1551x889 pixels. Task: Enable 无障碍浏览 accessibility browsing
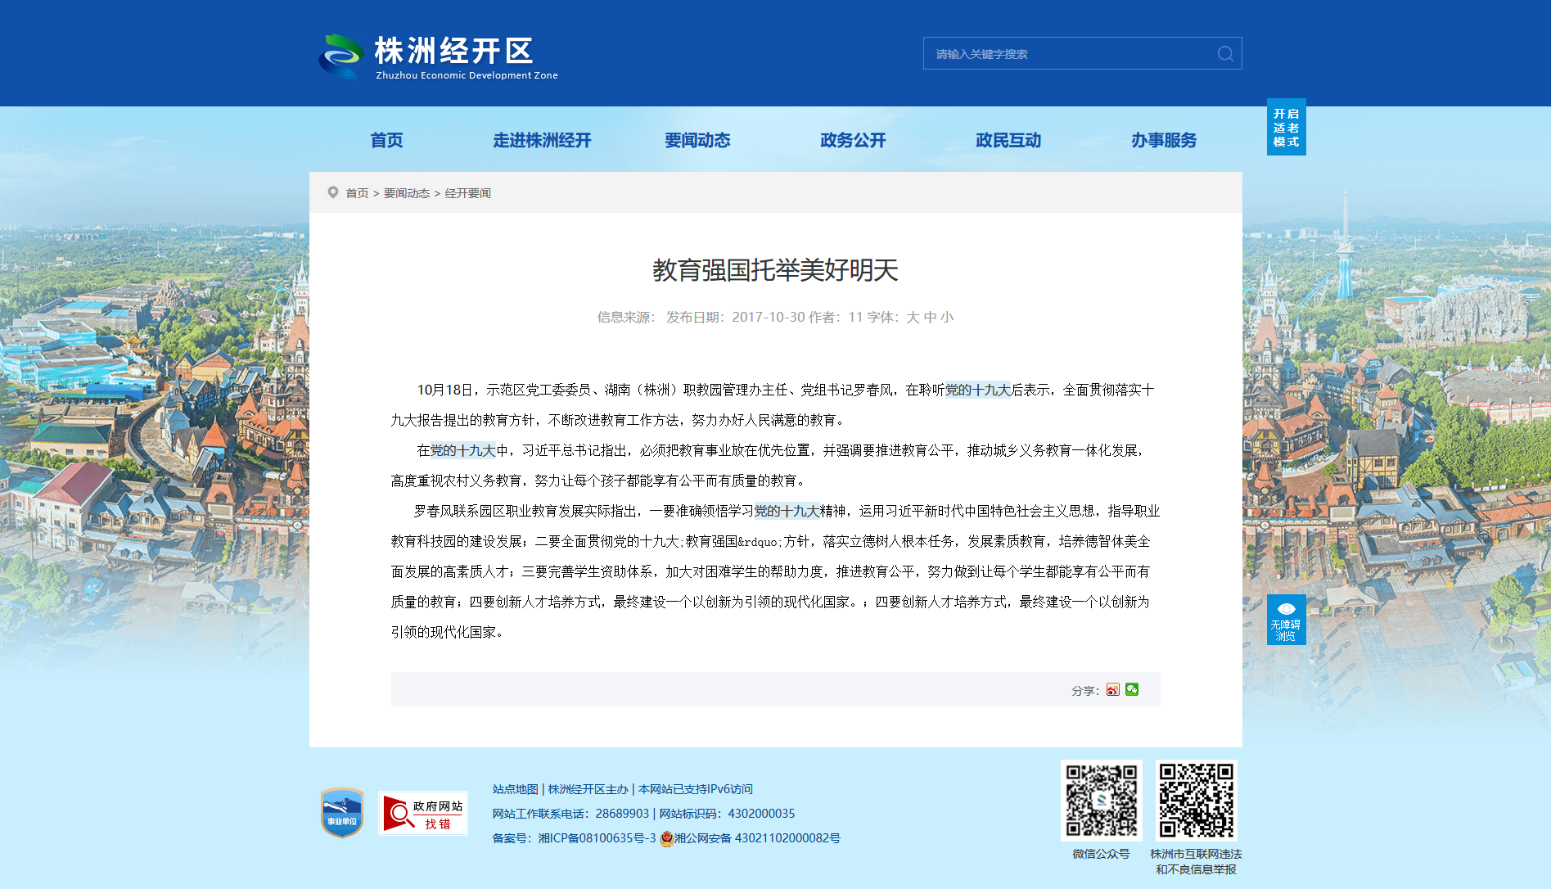pyautogui.click(x=1286, y=620)
